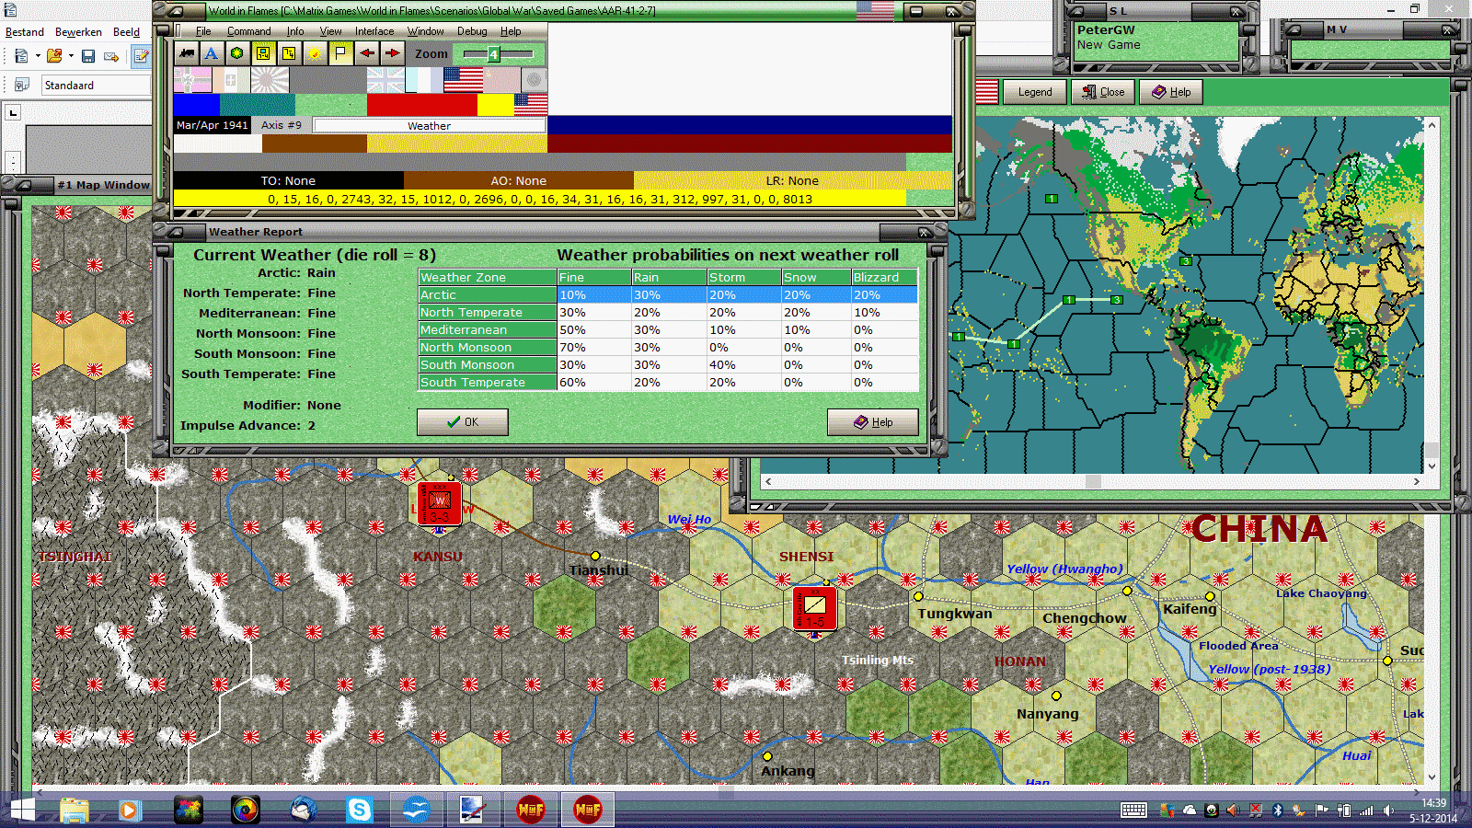Open the Standaard style combo box

96,86
